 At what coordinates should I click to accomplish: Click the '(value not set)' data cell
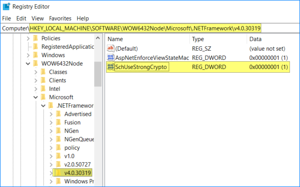point(267,48)
